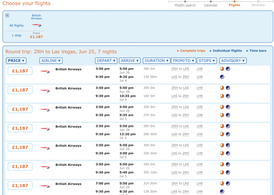Screen dimensions: 274x195
Task: Click the 1 stop filter link
Action: pyautogui.click(x=17, y=35)
